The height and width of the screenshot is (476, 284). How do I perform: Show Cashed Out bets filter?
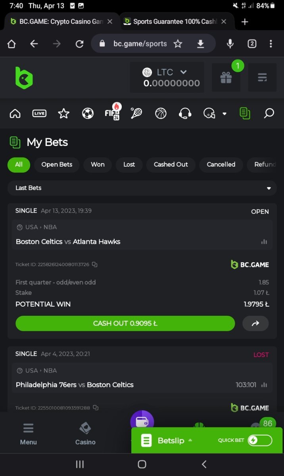point(171,165)
